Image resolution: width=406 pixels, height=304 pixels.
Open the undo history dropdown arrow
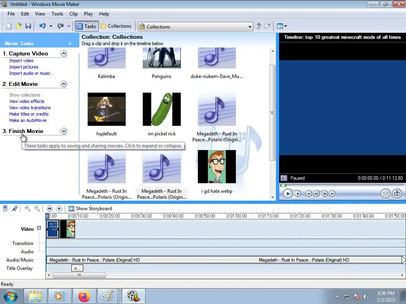pos(51,26)
